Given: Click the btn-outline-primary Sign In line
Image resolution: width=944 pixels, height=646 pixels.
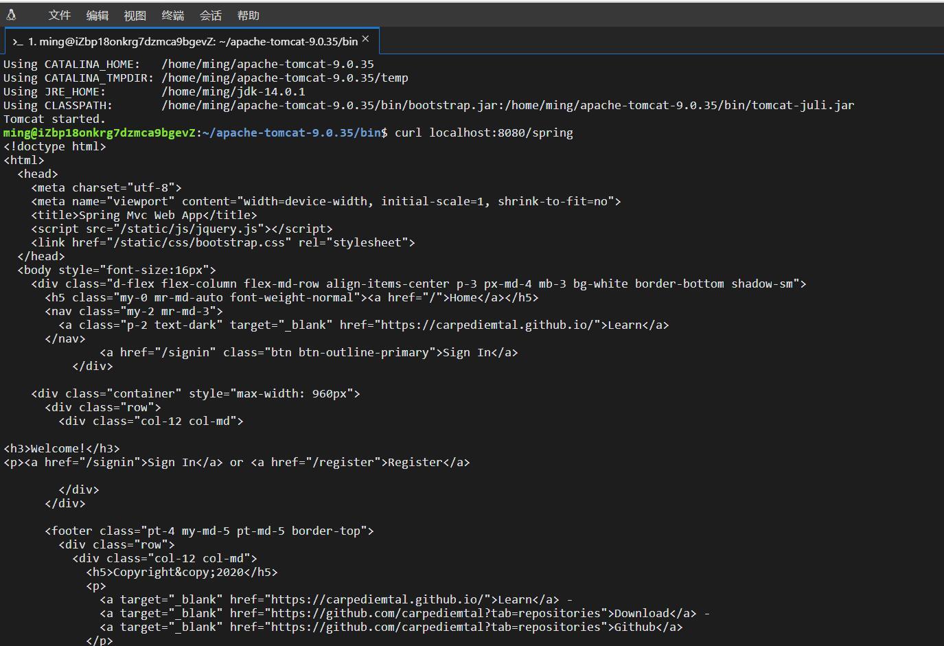Looking at the screenshot, I should [x=309, y=352].
